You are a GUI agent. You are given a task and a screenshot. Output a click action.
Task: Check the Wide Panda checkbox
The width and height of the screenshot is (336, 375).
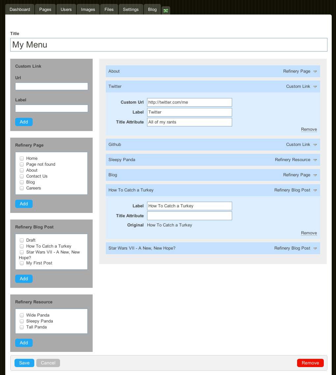click(x=22, y=315)
